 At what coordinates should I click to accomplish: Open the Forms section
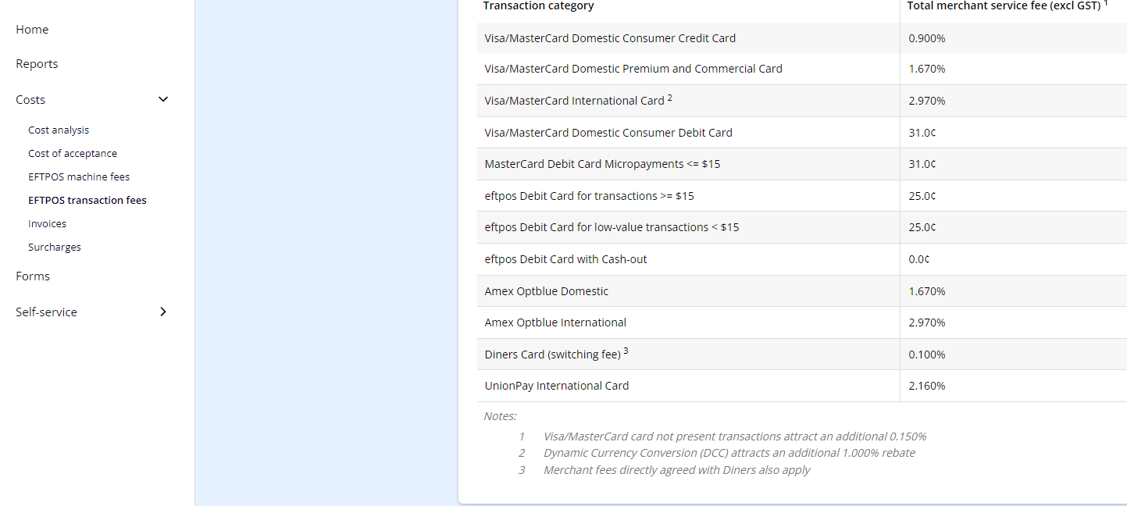tap(33, 276)
